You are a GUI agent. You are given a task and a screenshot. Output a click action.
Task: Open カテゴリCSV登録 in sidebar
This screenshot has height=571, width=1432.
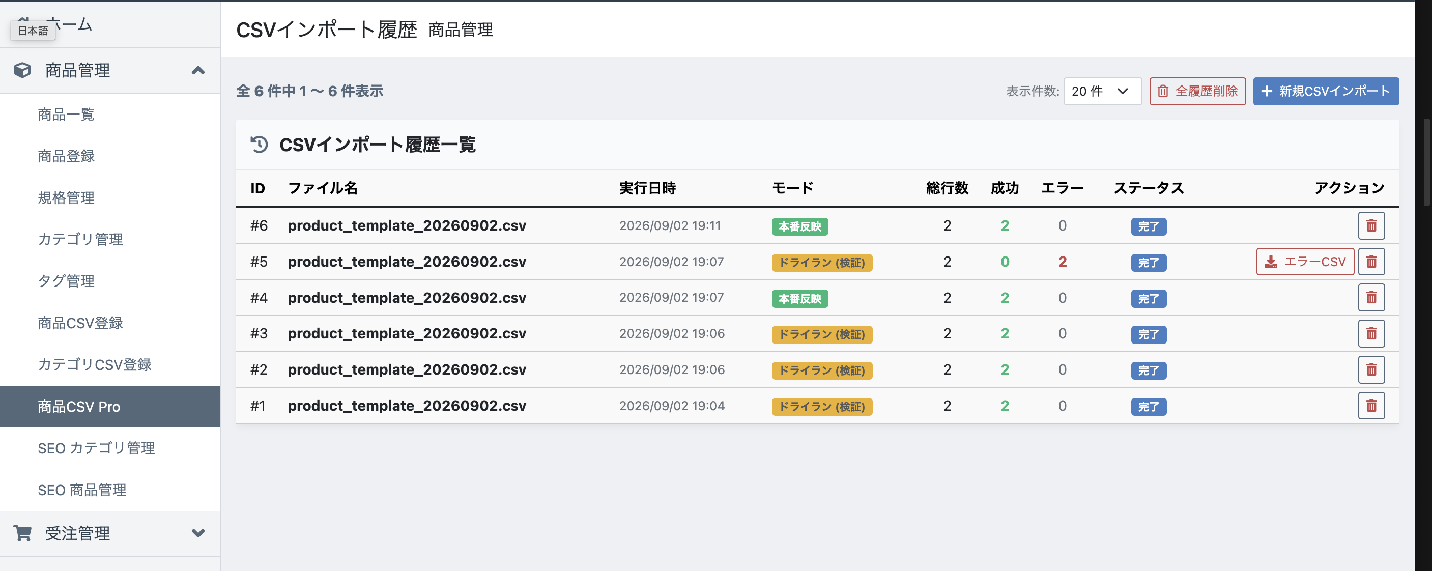click(x=95, y=365)
